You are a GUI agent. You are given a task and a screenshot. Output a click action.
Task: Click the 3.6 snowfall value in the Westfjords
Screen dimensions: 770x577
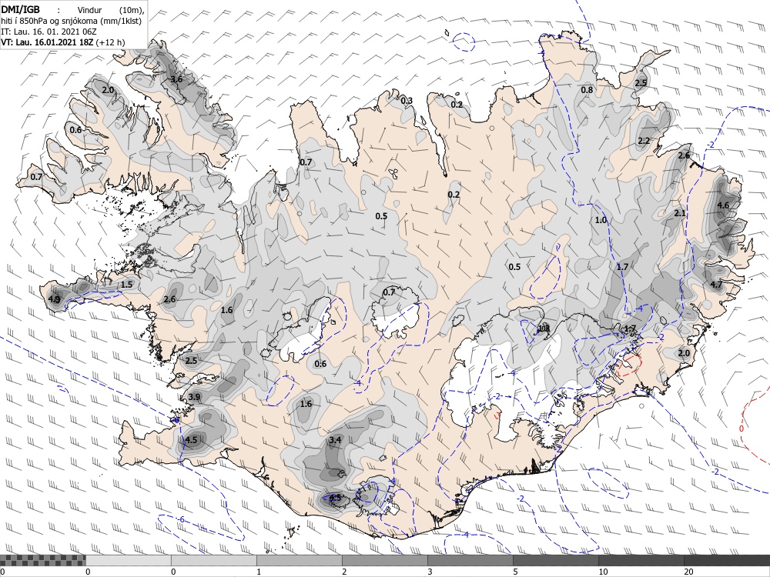176,79
